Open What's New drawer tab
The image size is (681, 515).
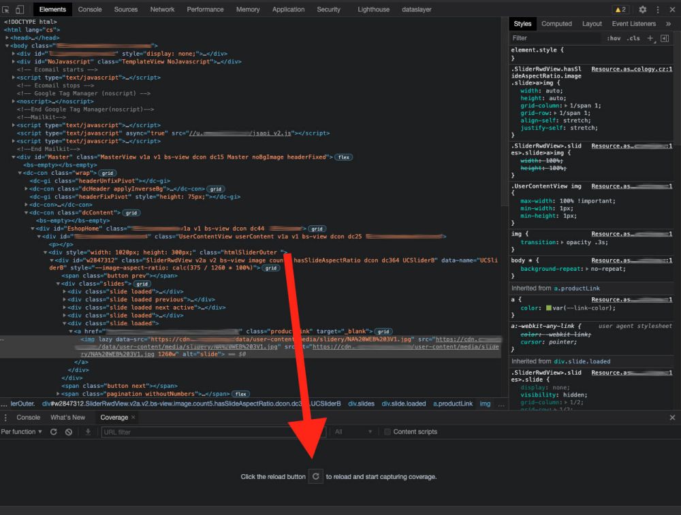67,418
